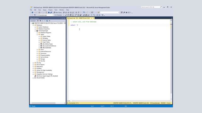Select the PolyBase folder
This screenshot has width=202, height=113.
coord(39,68)
